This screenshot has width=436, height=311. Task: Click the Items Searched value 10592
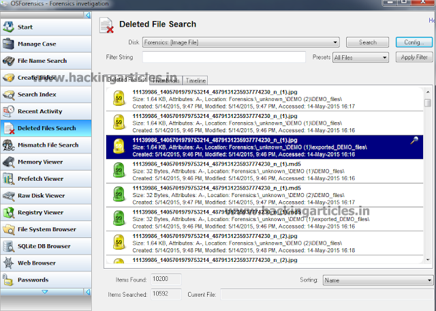(166, 294)
